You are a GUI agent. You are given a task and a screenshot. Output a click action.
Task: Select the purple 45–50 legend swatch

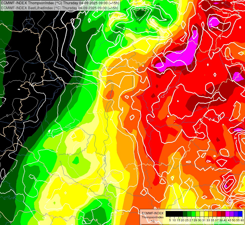click(x=232, y=214)
